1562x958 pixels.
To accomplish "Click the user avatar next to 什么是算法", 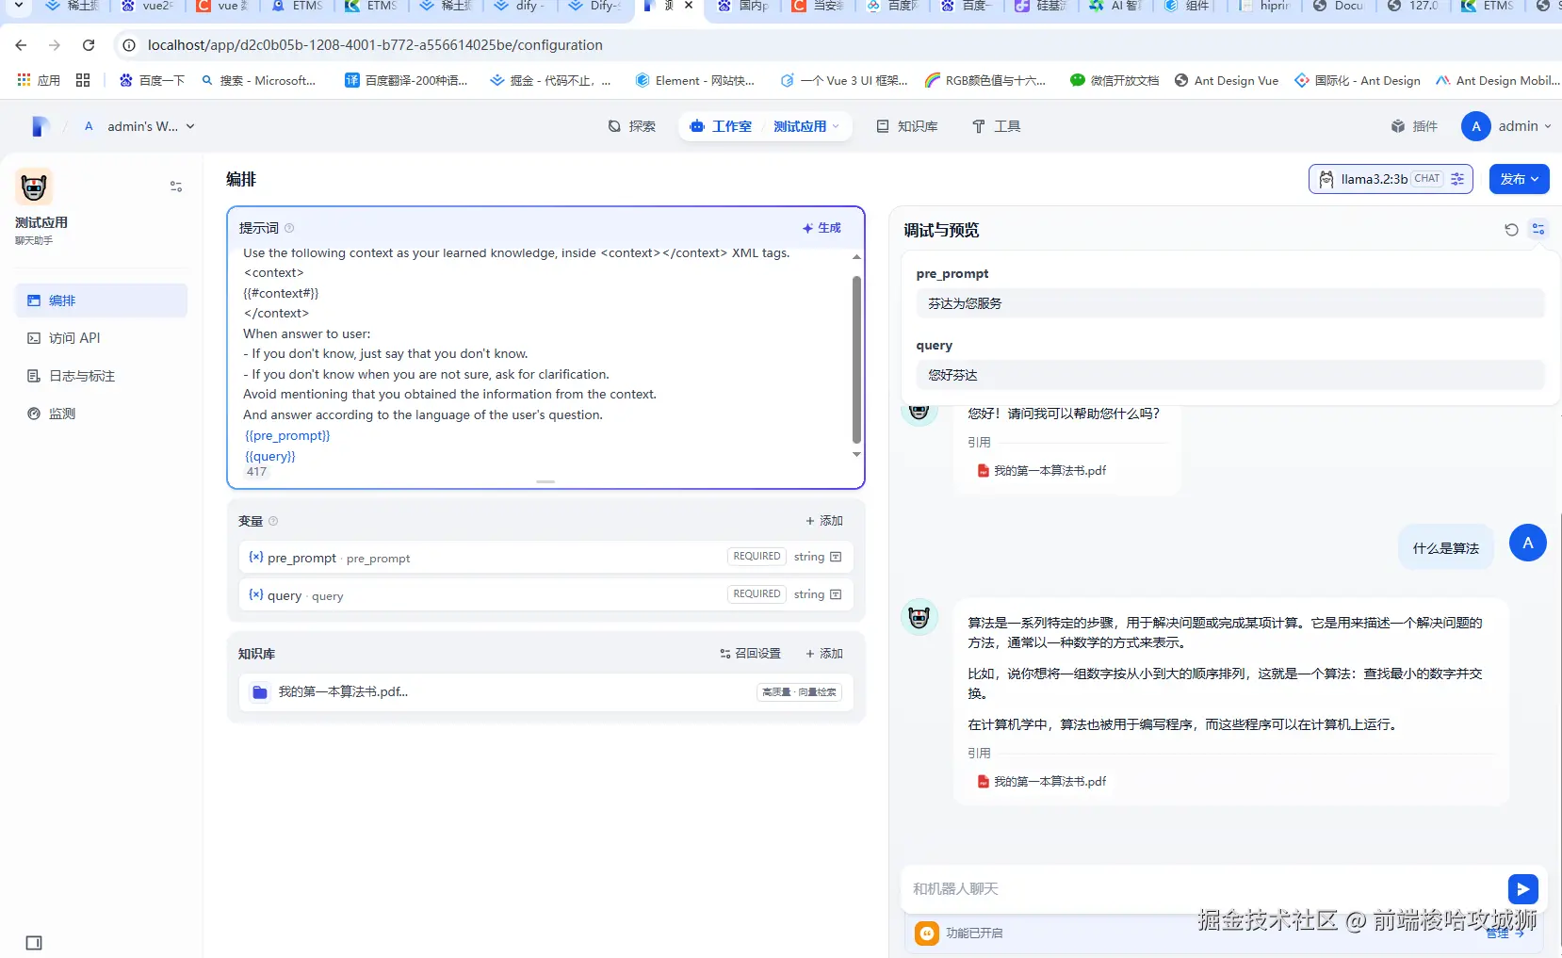I will pyautogui.click(x=1528, y=543).
